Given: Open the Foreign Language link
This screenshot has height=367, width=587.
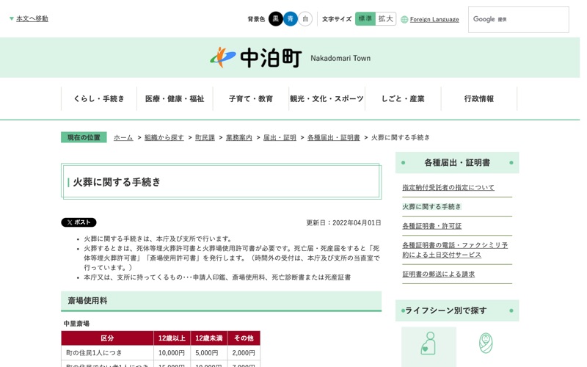Looking at the screenshot, I should [x=434, y=20].
